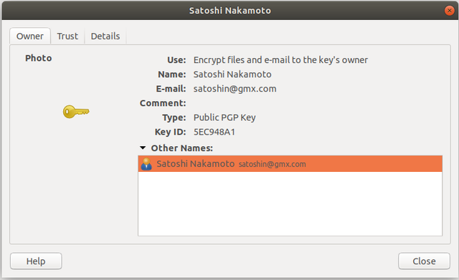This screenshot has width=459, height=280.
Task: Click the Name value Satoshi Nakamoto
Action: tap(232, 74)
